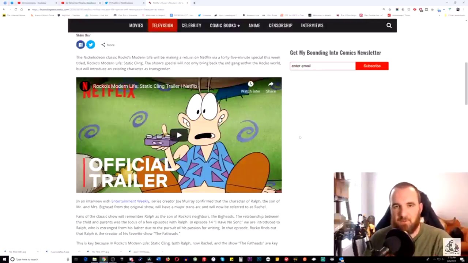The height and width of the screenshot is (263, 468).
Task: Click the red Subscribe button
Action: pyautogui.click(x=372, y=66)
